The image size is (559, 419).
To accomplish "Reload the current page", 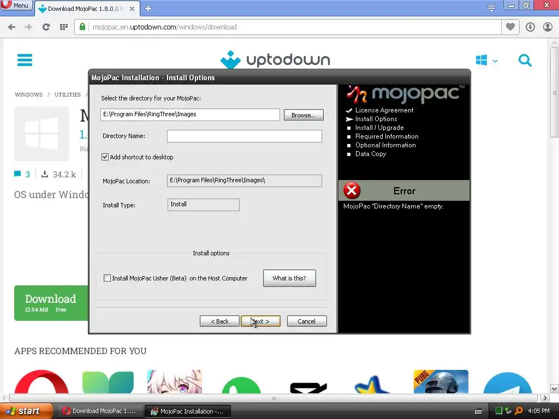I will (46, 27).
